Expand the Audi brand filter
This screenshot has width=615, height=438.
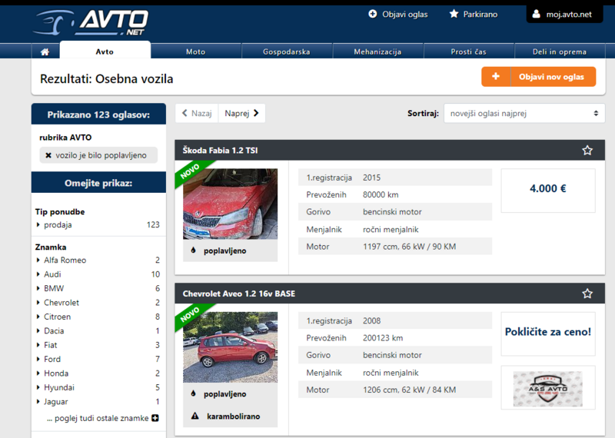[x=52, y=274]
